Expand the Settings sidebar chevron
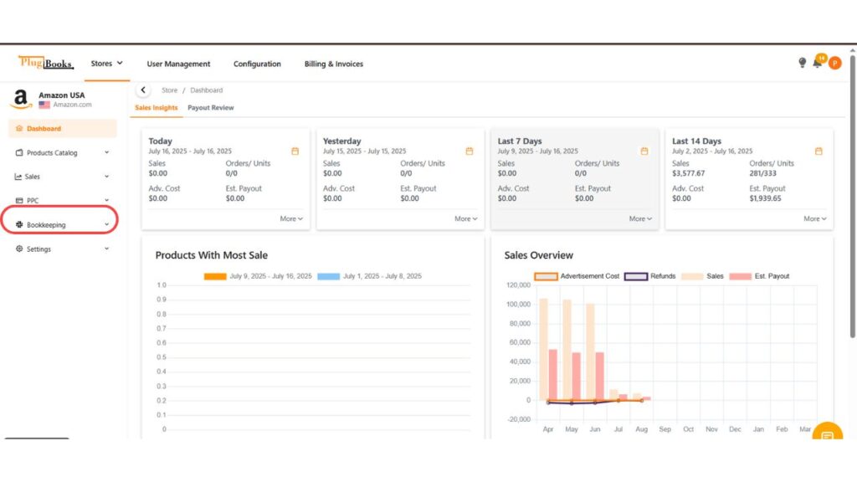This screenshot has height=482, width=857. pos(106,249)
